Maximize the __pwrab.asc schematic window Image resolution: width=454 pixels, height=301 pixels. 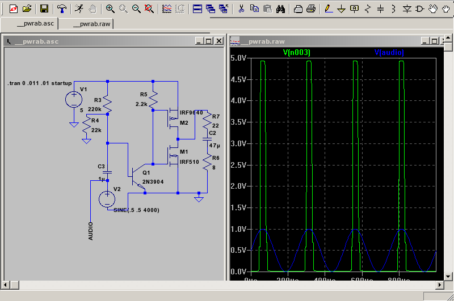[209, 41]
